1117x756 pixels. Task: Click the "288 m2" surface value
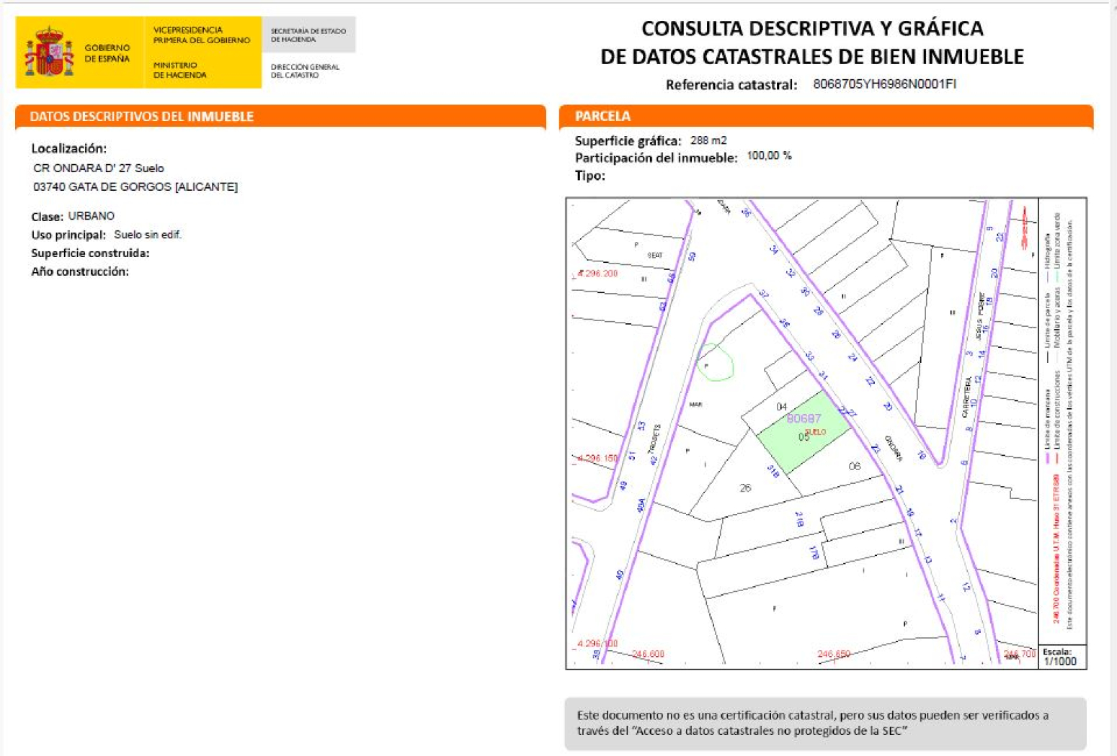click(708, 140)
